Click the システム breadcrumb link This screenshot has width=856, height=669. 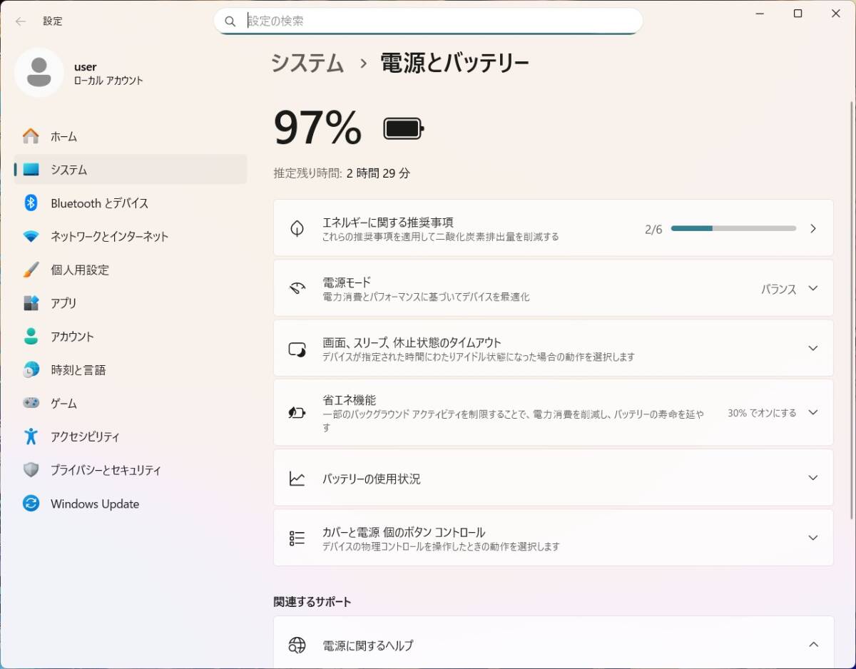pyautogui.click(x=307, y=63)
